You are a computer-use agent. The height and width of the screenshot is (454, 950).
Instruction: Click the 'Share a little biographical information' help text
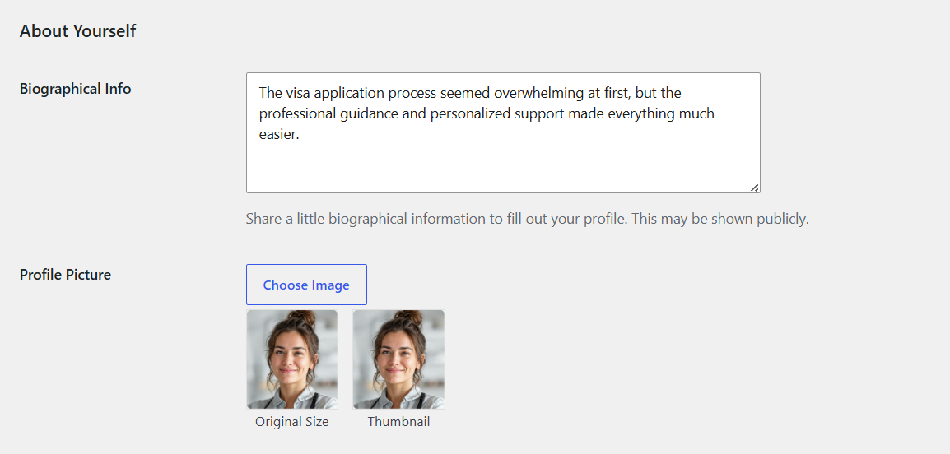[527, 219]
